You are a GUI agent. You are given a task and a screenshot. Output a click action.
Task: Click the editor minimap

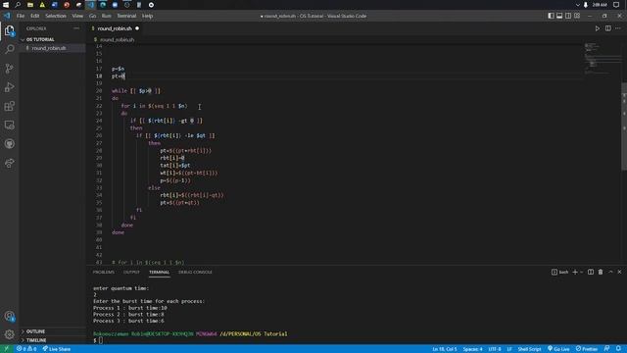pos(602,58)
